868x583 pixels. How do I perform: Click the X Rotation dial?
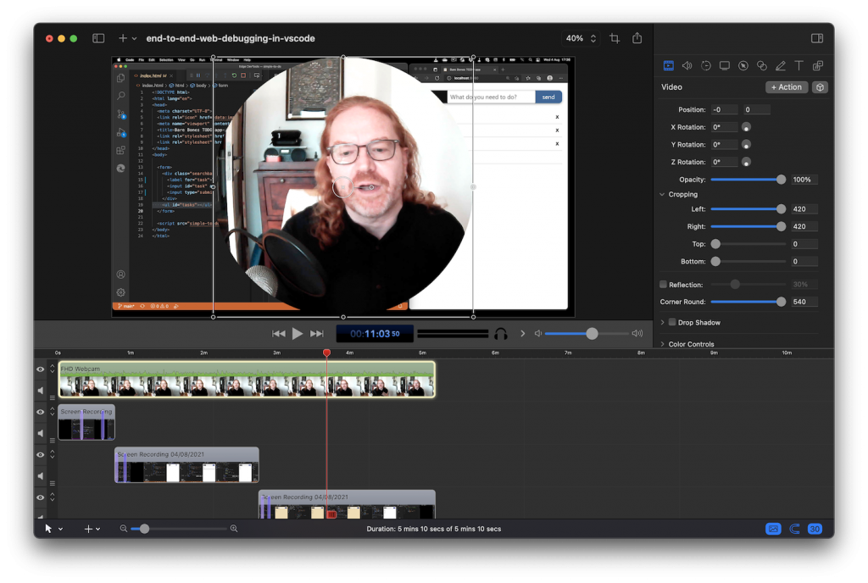[746, 127]
